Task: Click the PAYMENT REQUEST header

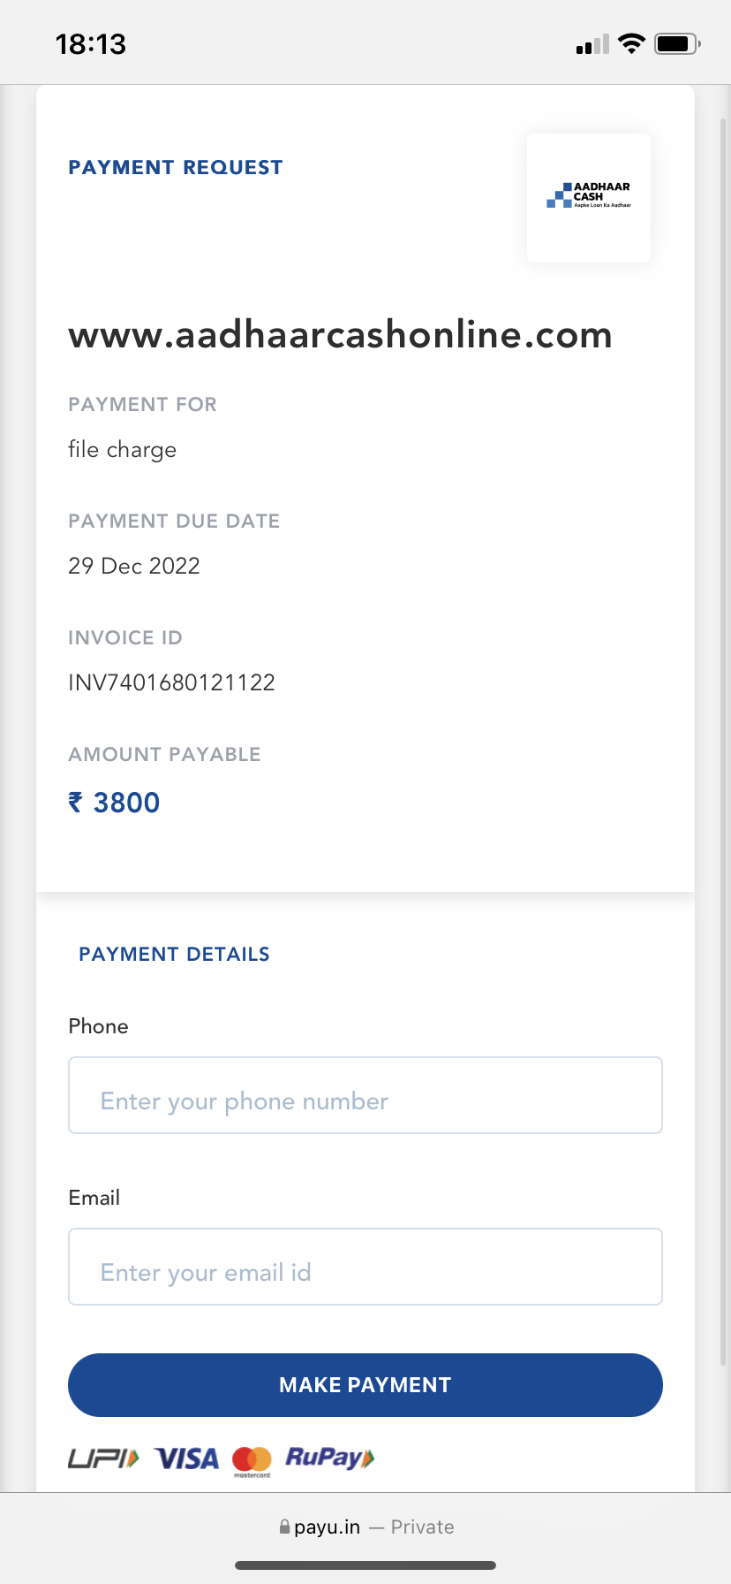Action: click(x=176, y=167)
